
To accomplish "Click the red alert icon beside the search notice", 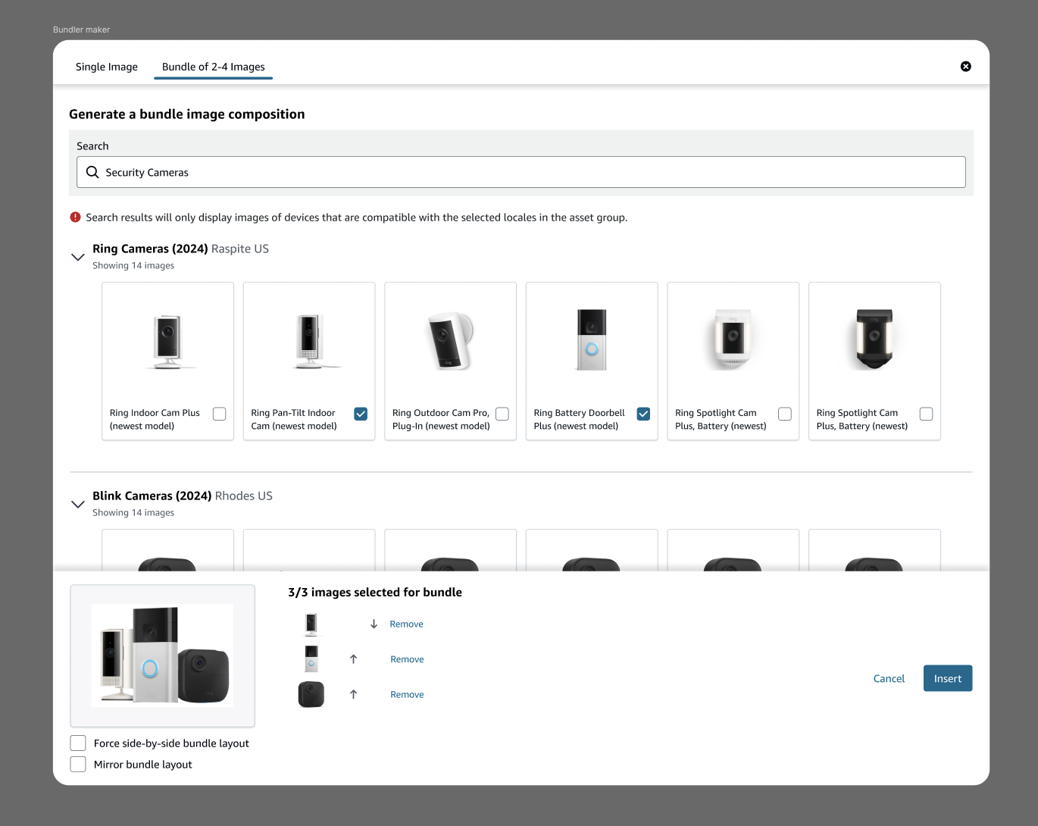I will pyautogui.click(x=75, y=217).
